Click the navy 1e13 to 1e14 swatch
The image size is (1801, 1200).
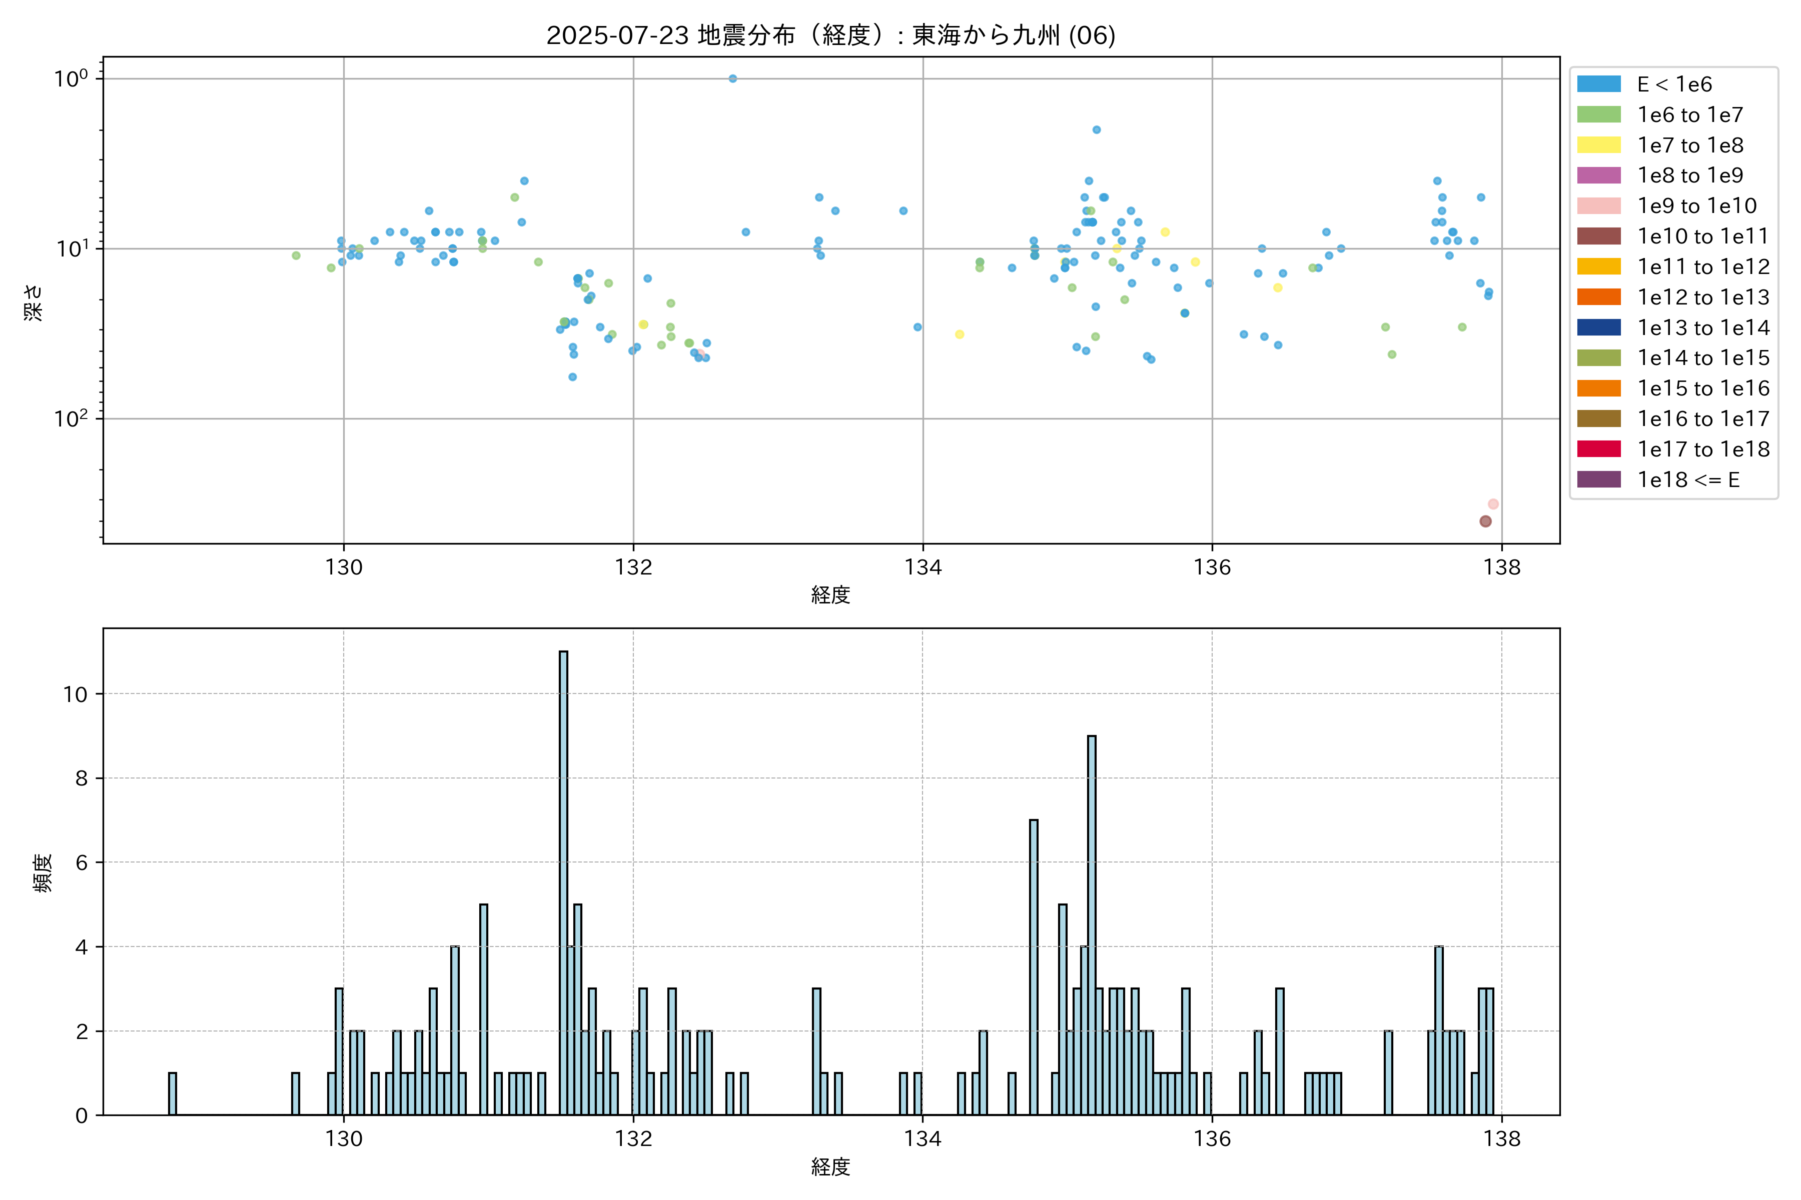click(x=1598, y=327)
